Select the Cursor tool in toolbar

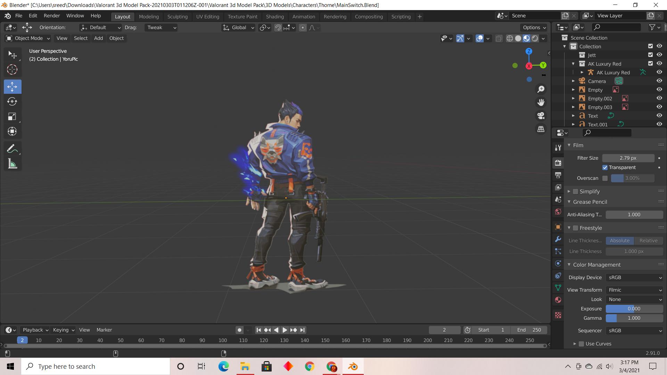(x=12, y=70)
